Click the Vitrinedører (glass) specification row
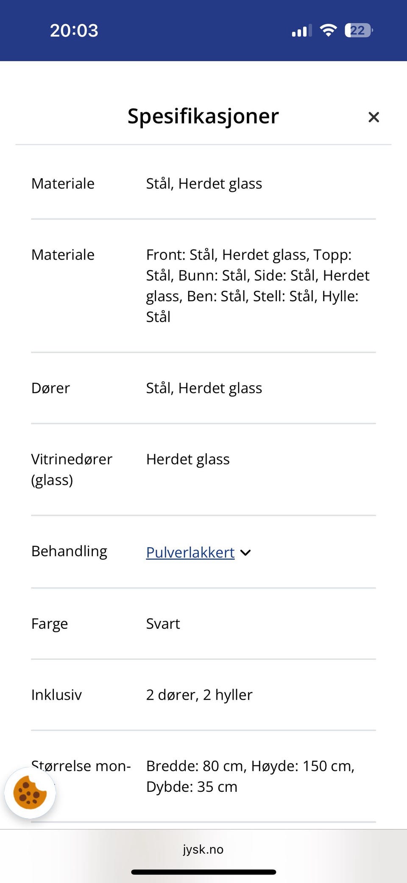407x883 pixels. tap(72, 469)
